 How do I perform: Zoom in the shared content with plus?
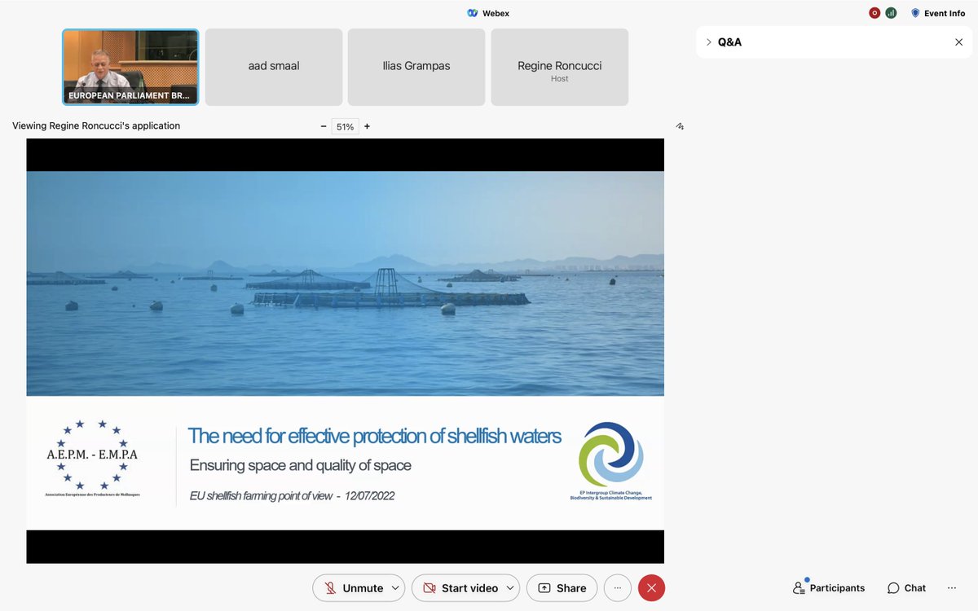coord(367,126)
